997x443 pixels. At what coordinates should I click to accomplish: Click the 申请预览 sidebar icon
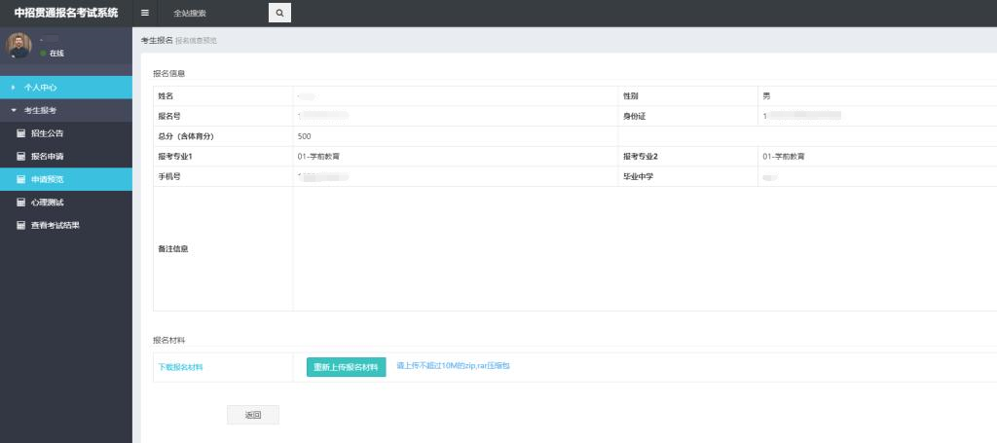[x=20, y=179]
